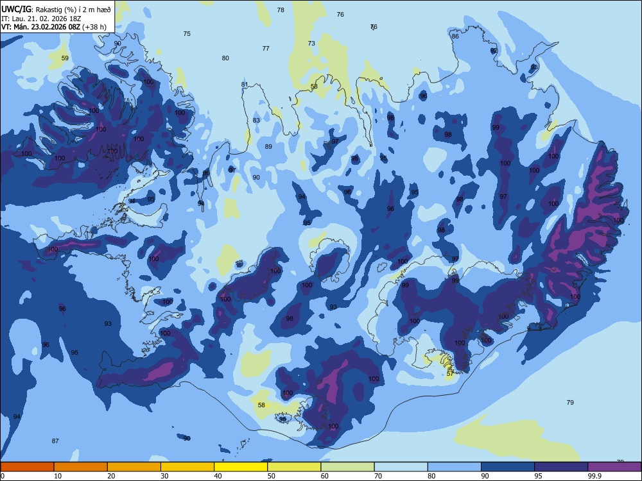Click the 'VT: Mán. 23.02.2026 08Z (+38 h)' line
The image size is (642, 481).
[x=54, y=27]
